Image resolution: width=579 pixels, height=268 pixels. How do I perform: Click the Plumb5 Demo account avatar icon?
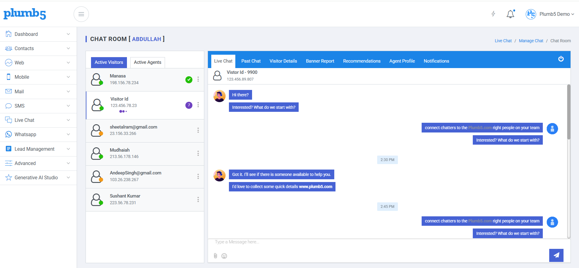531,14
